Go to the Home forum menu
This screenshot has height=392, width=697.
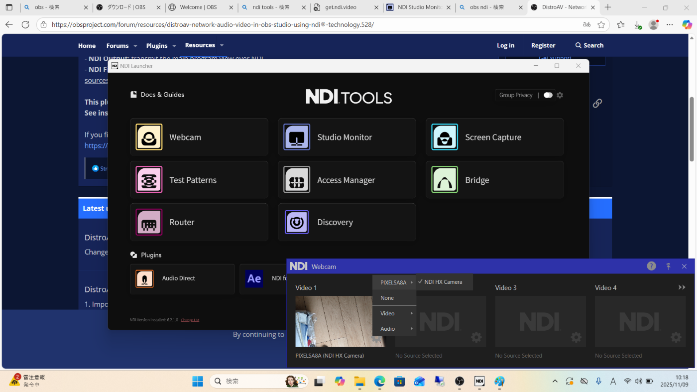87,45
